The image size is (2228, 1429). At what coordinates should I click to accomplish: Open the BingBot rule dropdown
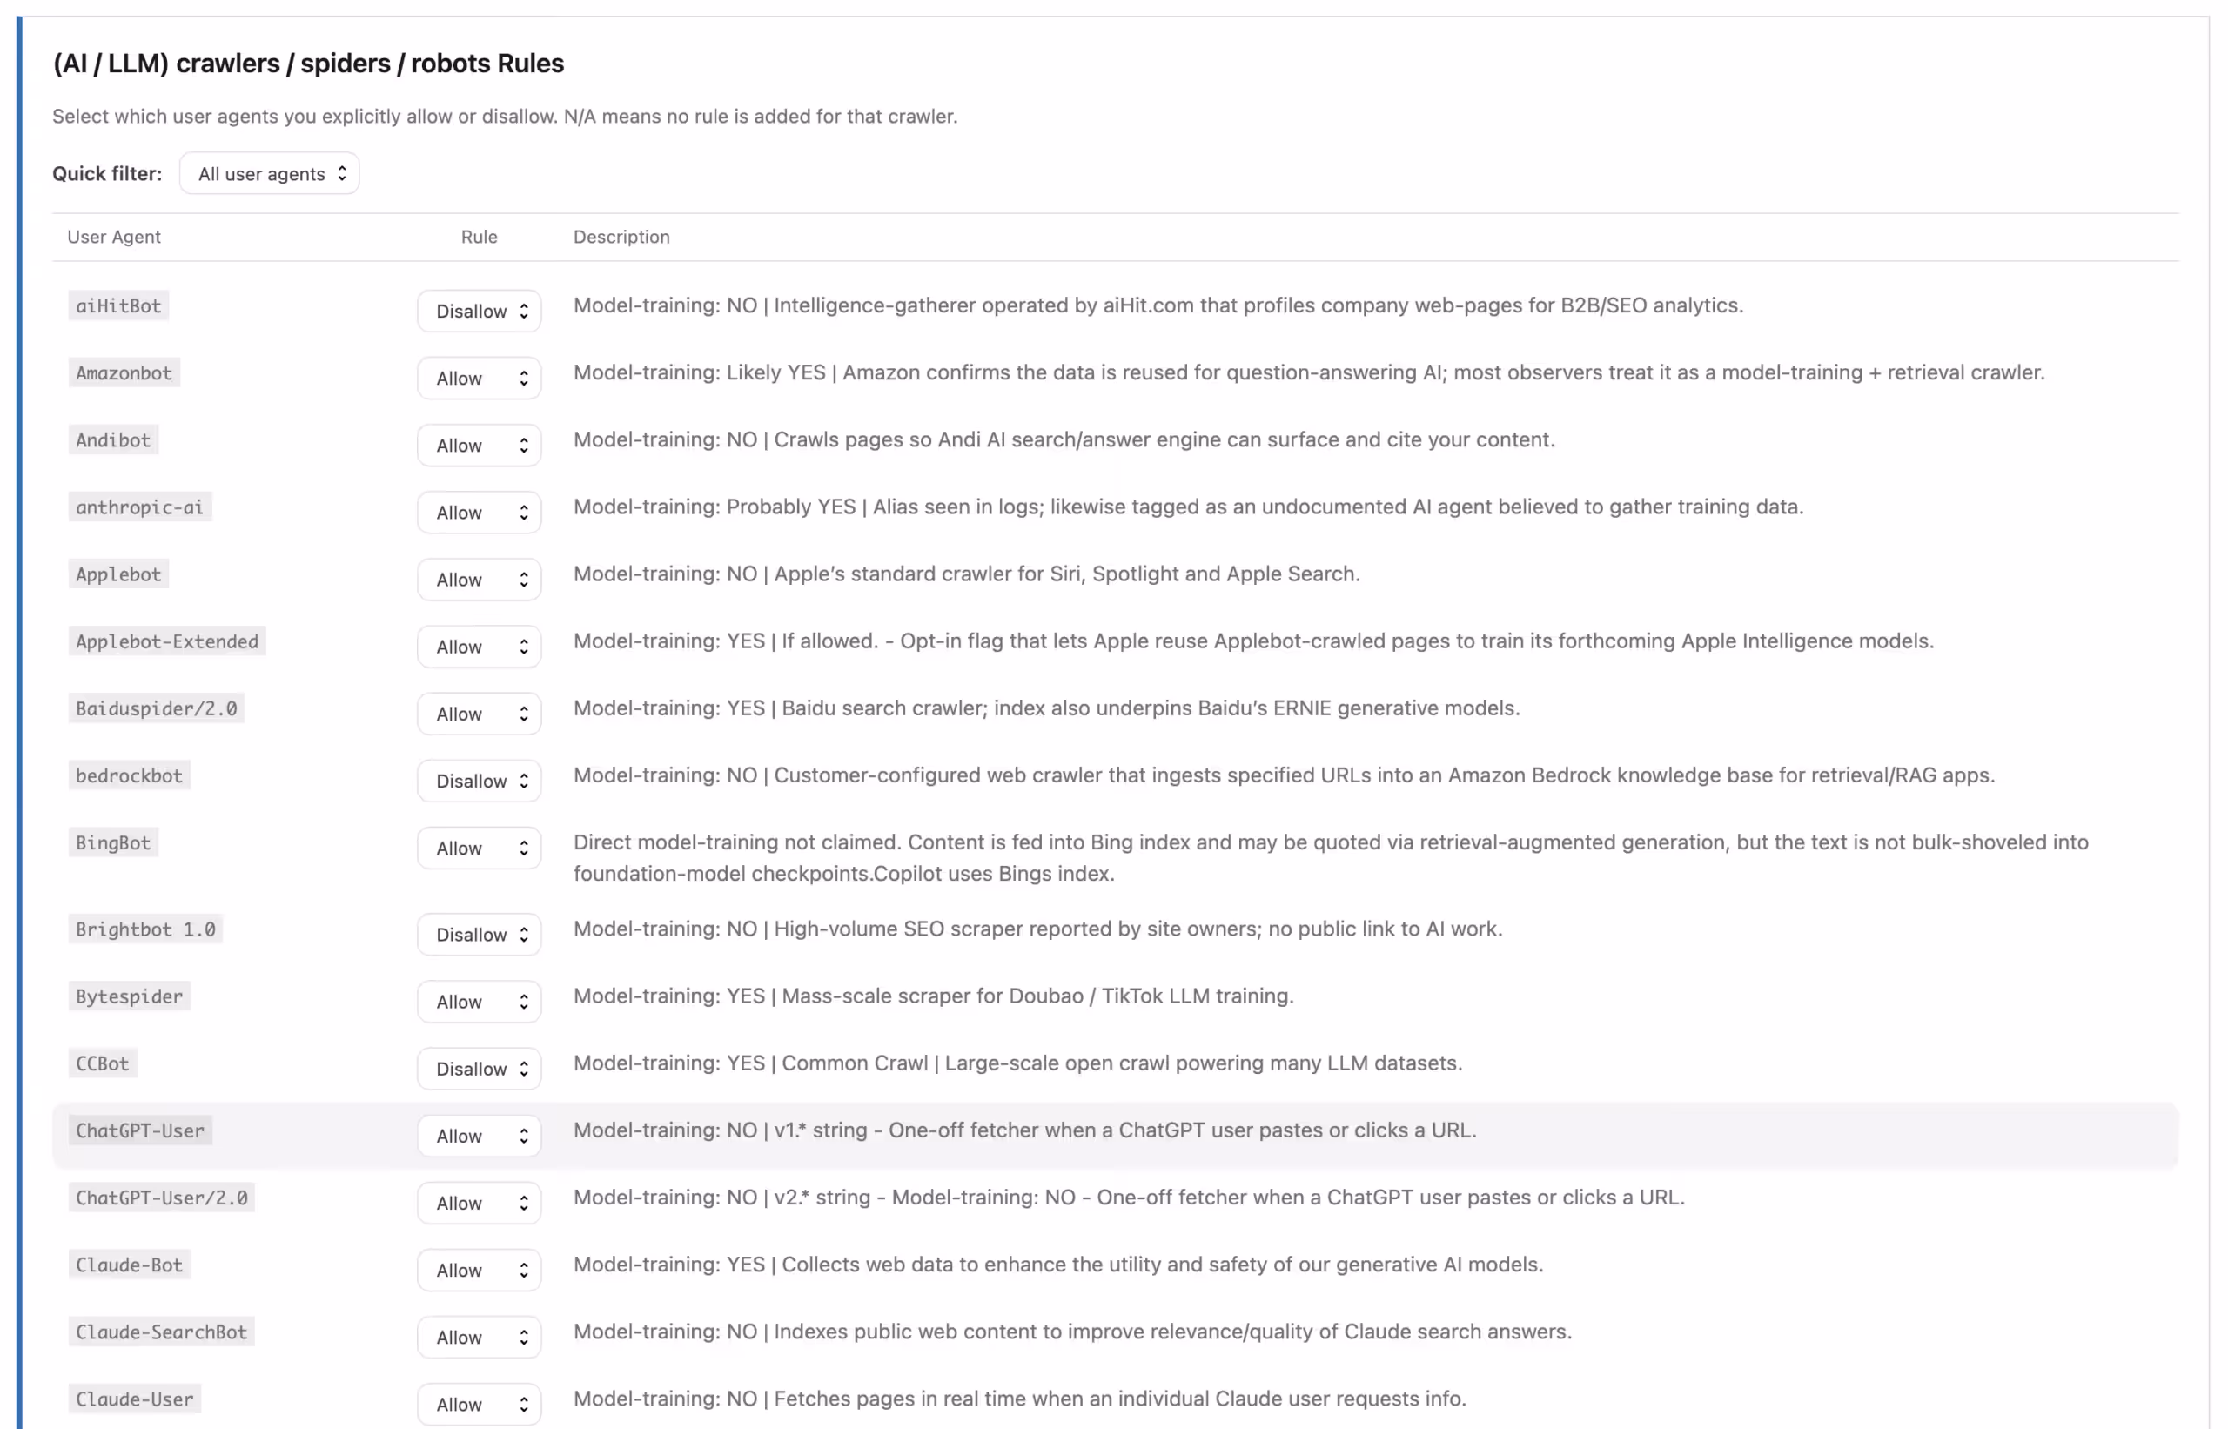click(x=479, y=849)
